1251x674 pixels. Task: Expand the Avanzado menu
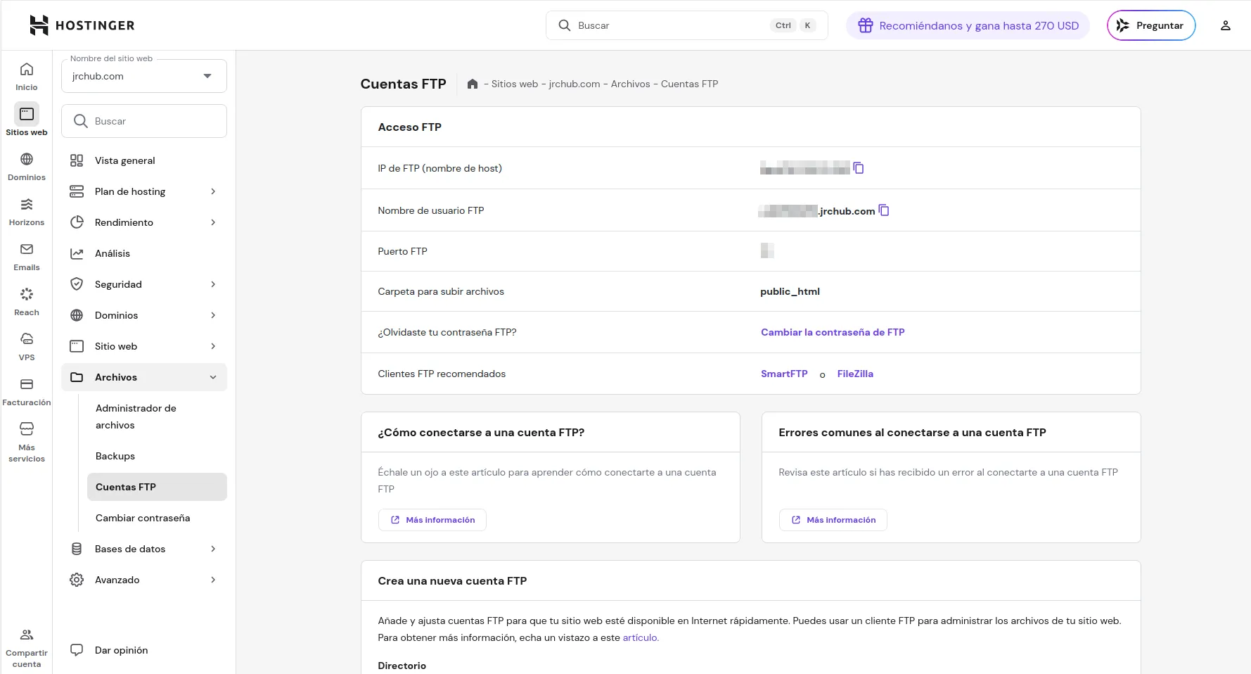(x=144, y=580)
